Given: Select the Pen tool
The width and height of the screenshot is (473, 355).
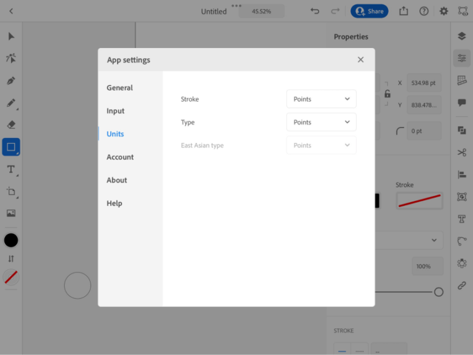Looking at the screenshot, I should [x=11, y=81].
